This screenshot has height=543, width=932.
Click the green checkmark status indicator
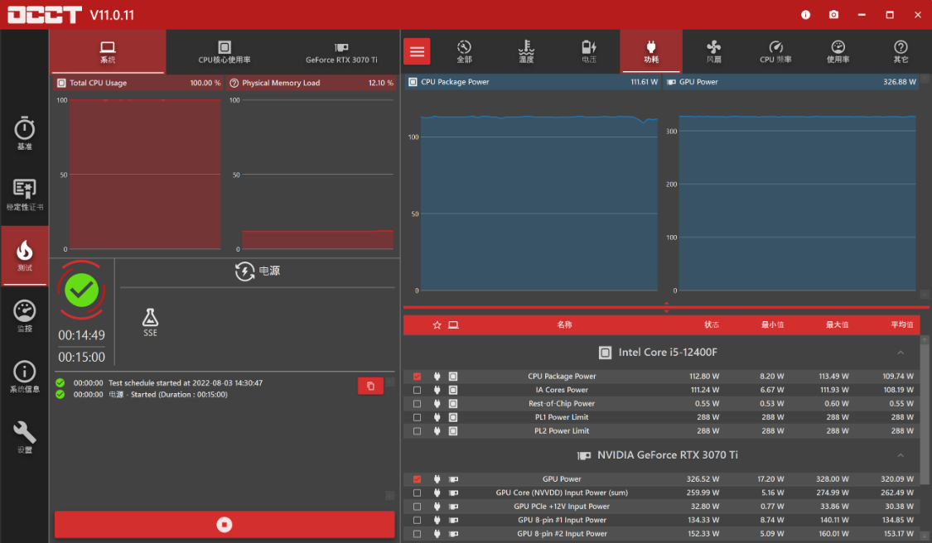[x=81, y=290]
